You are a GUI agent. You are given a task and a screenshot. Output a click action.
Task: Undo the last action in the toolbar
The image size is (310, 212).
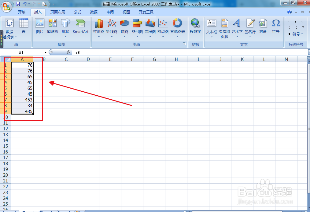tap(24, 4)
